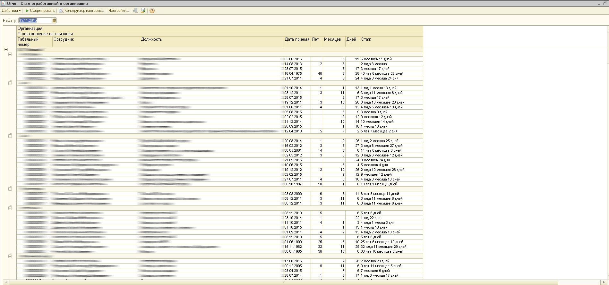Collapse the subdivision group containing the 03.06.2015 row
The height and width of the screenshot is (285, 609).
coord(10,54)
